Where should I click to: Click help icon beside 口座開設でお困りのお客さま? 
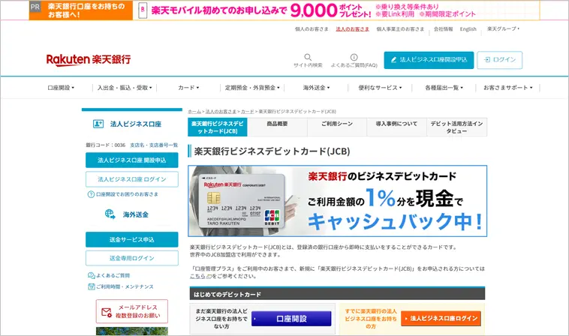coord(91,194)
